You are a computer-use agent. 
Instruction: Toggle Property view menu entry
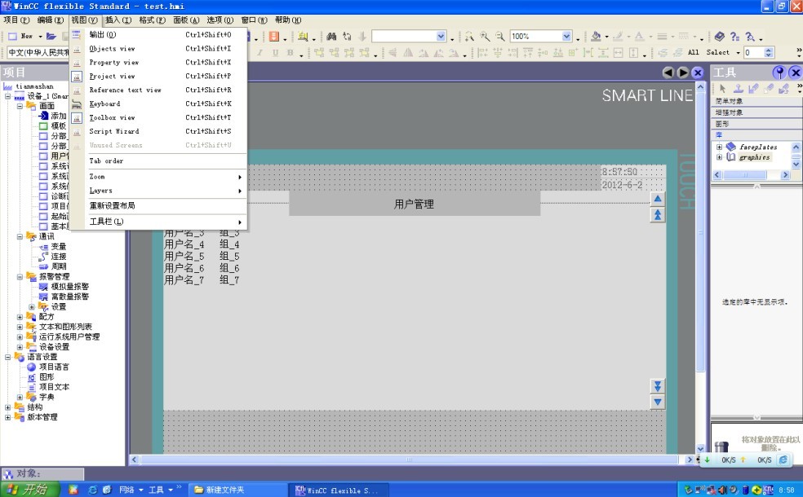tap(159, 63)
